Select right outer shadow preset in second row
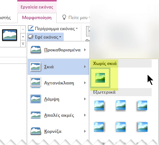Viewport: 159px width, 145px height. click(x=142, y=127)
